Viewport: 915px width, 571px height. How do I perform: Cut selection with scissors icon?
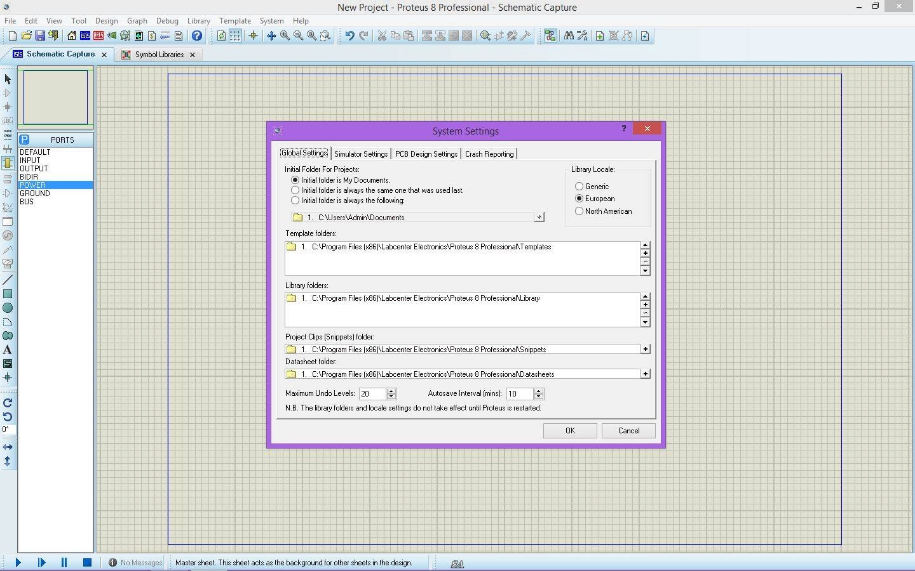tap(382, 36)
